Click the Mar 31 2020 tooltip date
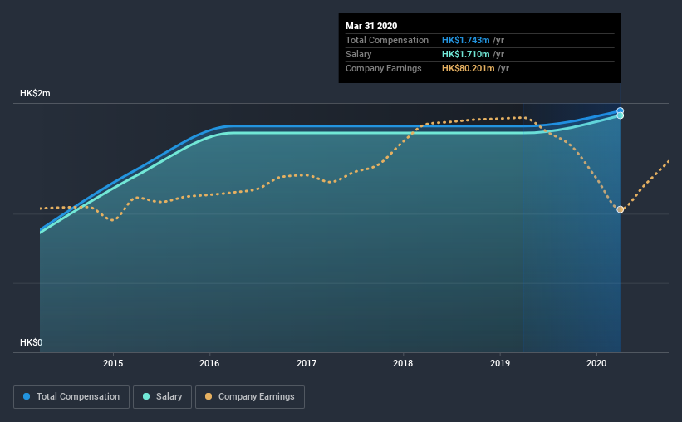This screenshot has height=422, width=682. click(371, 26)
